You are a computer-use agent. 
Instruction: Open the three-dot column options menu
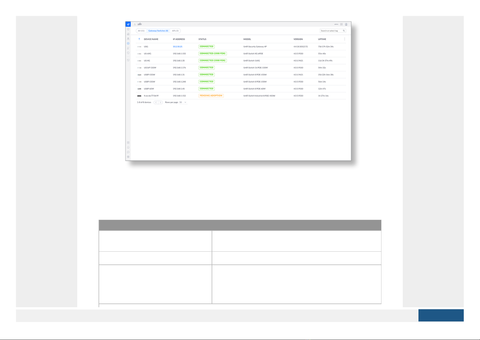pyautogui.click(x=345, y=39)
